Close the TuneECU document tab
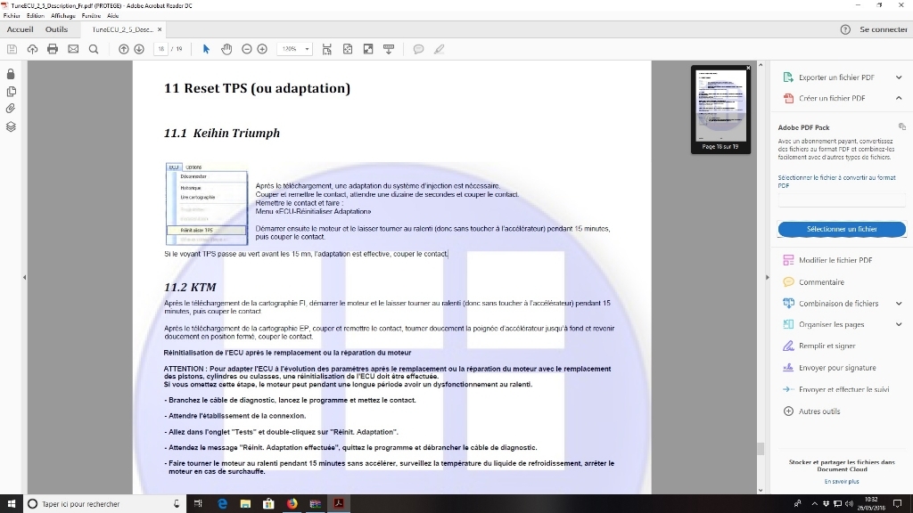The width and height of the screenshot is (913, 513). point(160,29)
